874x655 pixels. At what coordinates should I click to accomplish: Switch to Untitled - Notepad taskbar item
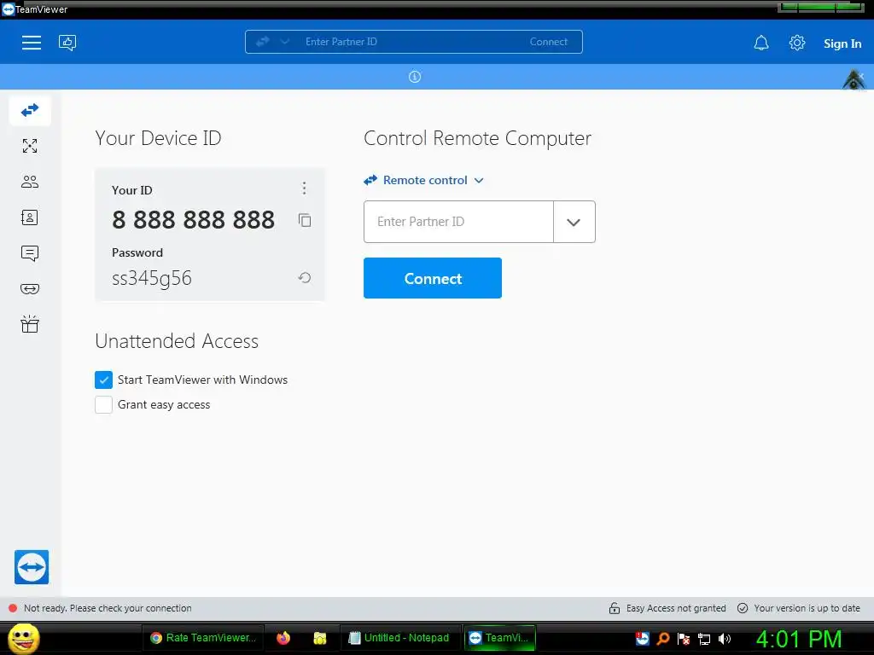[399, 638]
